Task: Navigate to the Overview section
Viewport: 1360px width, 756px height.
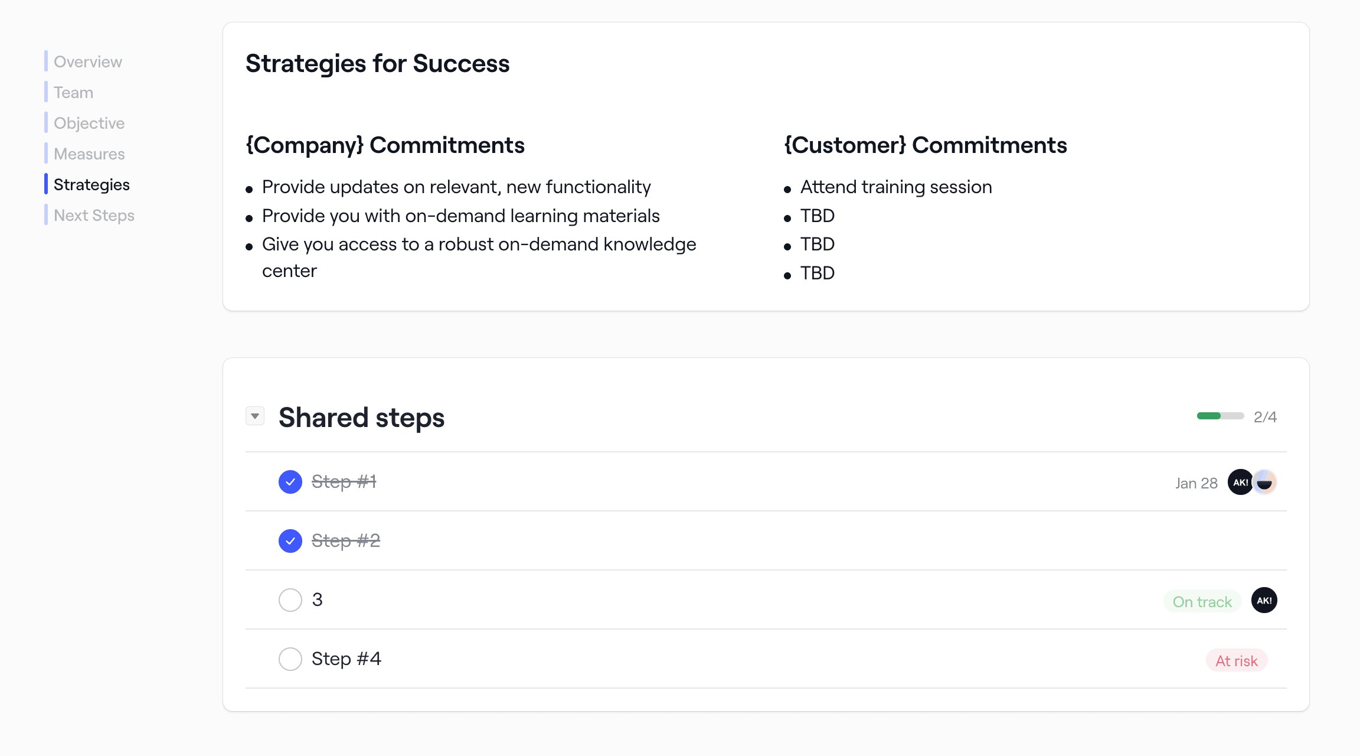Action: click(x=87, y=61)
